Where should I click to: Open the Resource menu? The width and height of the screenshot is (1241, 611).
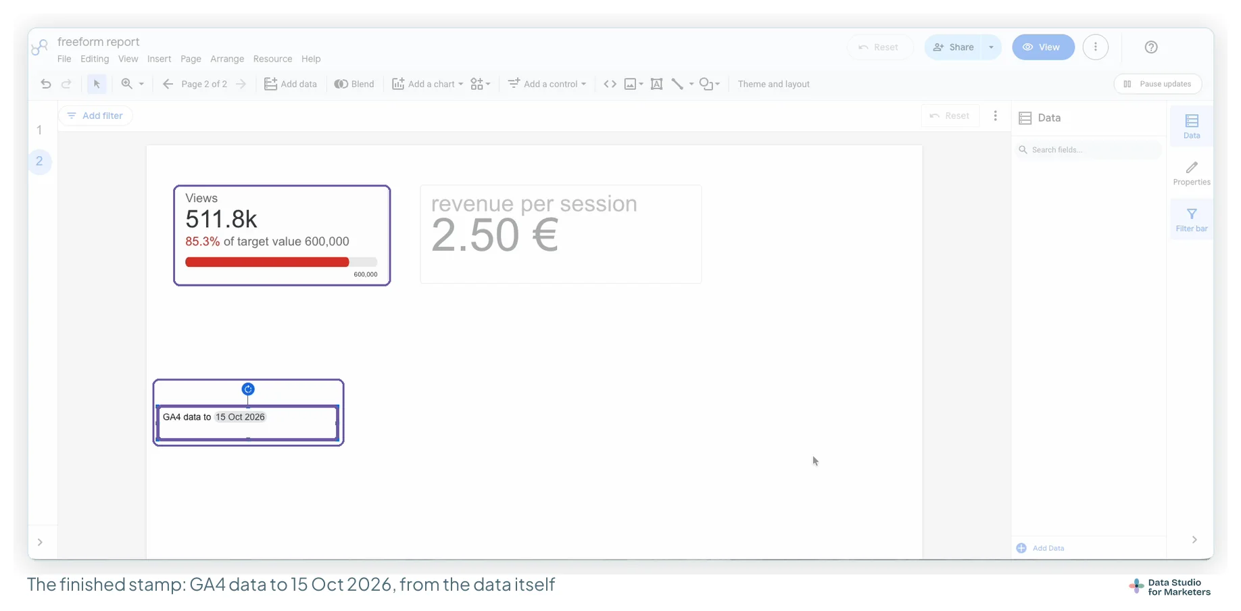pyautogui.click(x=272, y=59)
